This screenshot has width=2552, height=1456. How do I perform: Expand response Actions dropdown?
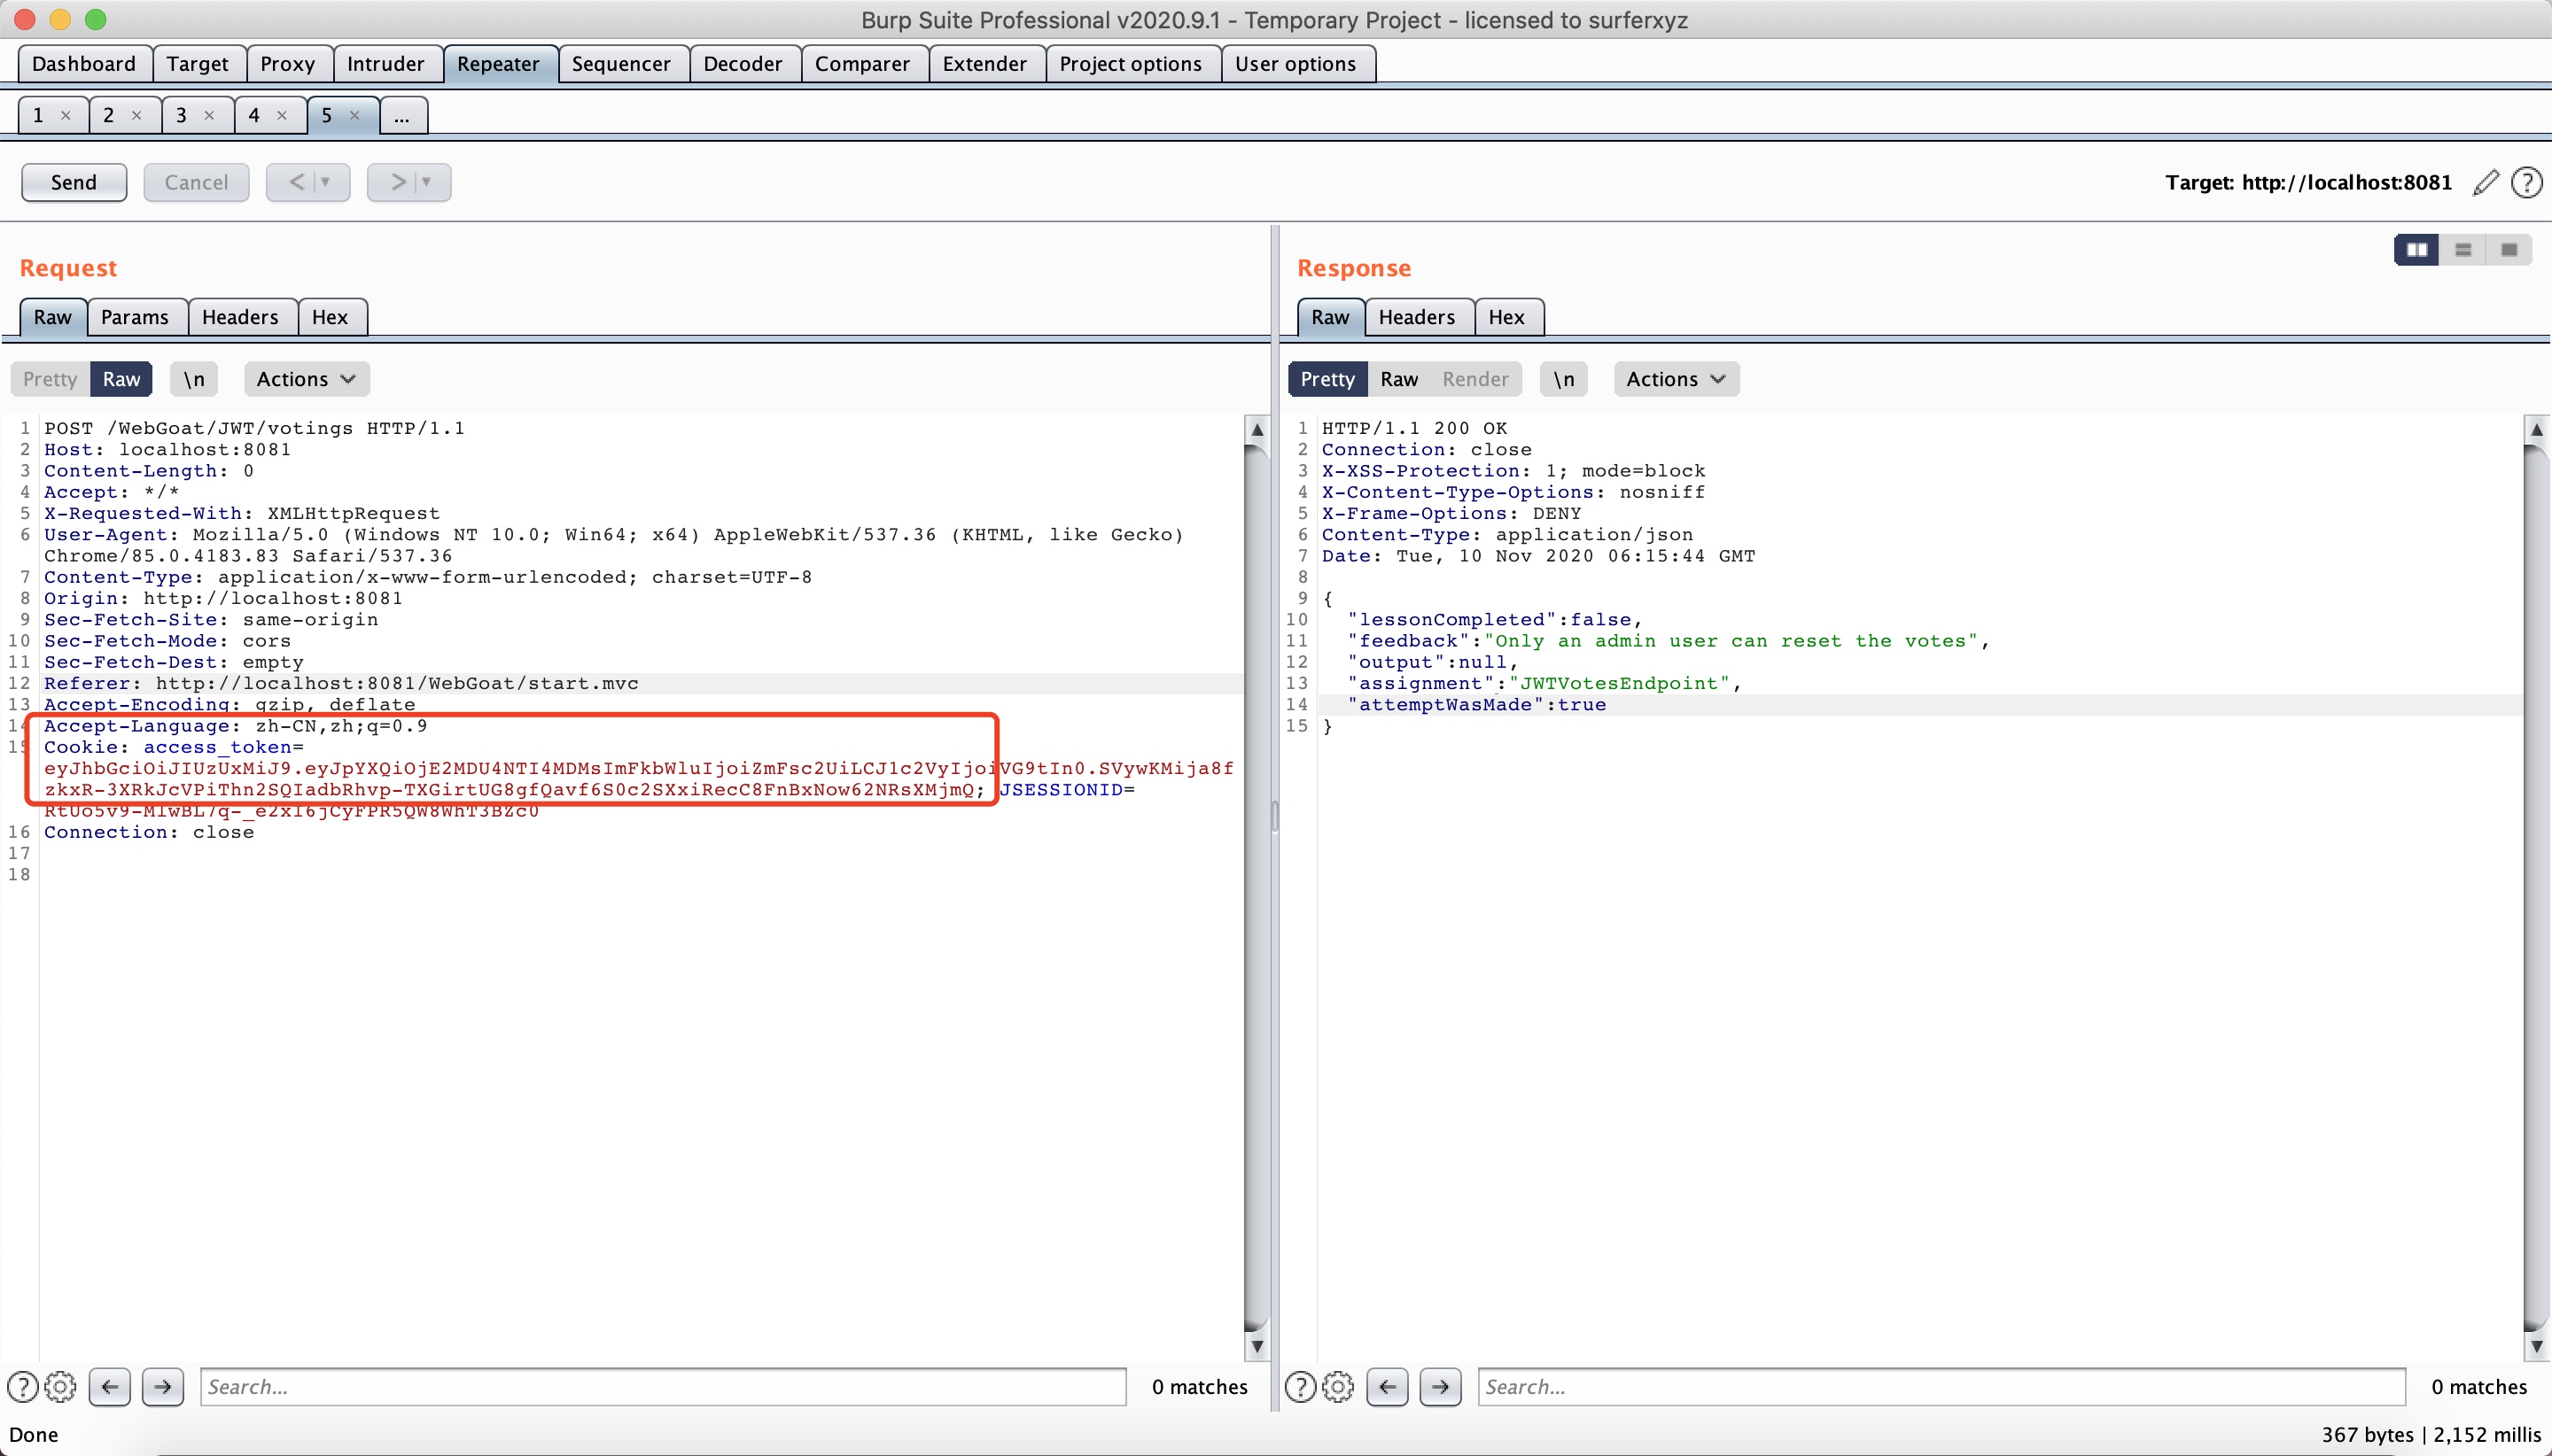click(x=1676, y=379)
